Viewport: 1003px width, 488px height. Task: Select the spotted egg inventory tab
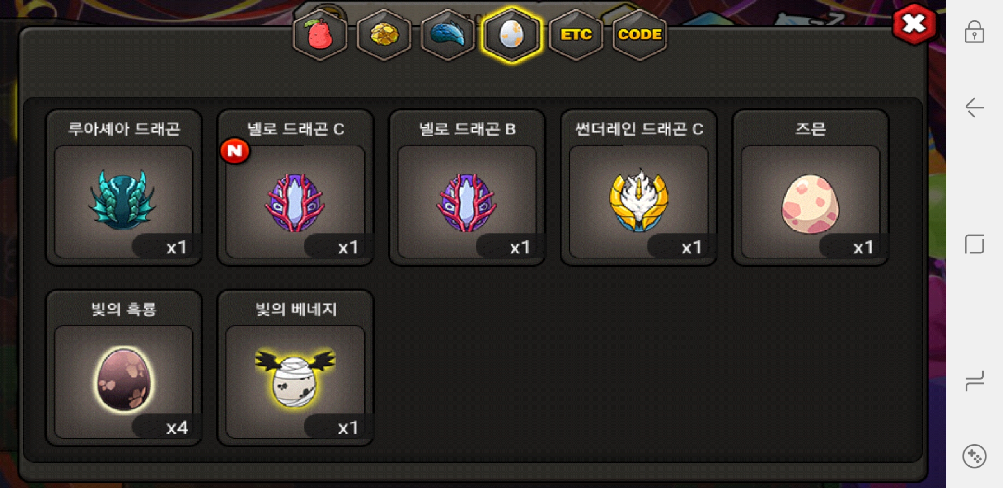tap(511, 34)
